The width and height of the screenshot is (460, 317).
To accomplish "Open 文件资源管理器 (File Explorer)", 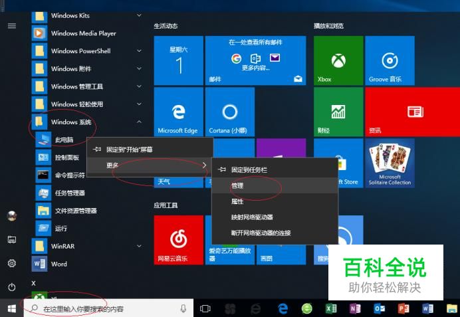I will (x=88, y=211).
